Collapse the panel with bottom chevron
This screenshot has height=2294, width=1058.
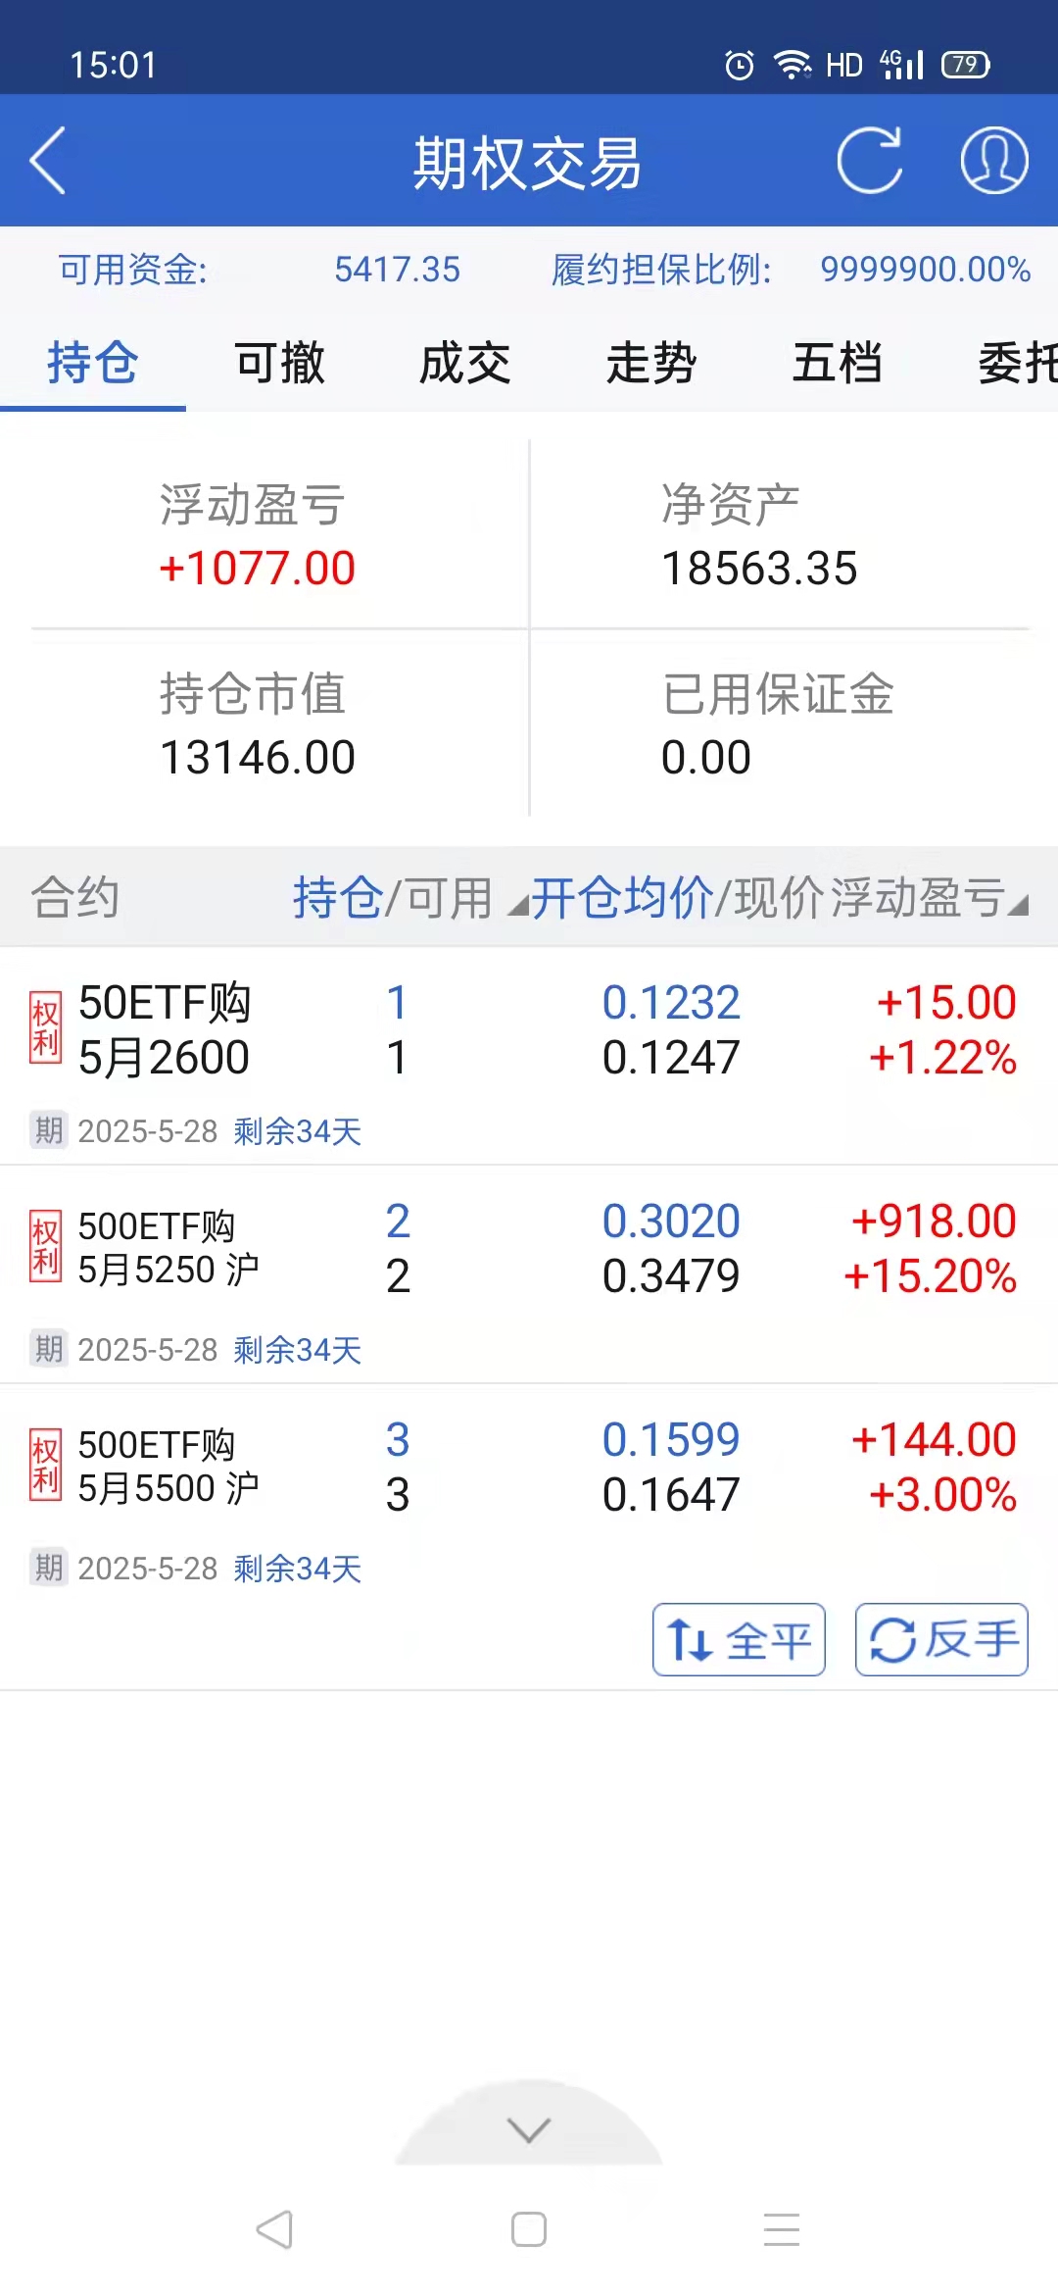click(x=529, y=2129)
